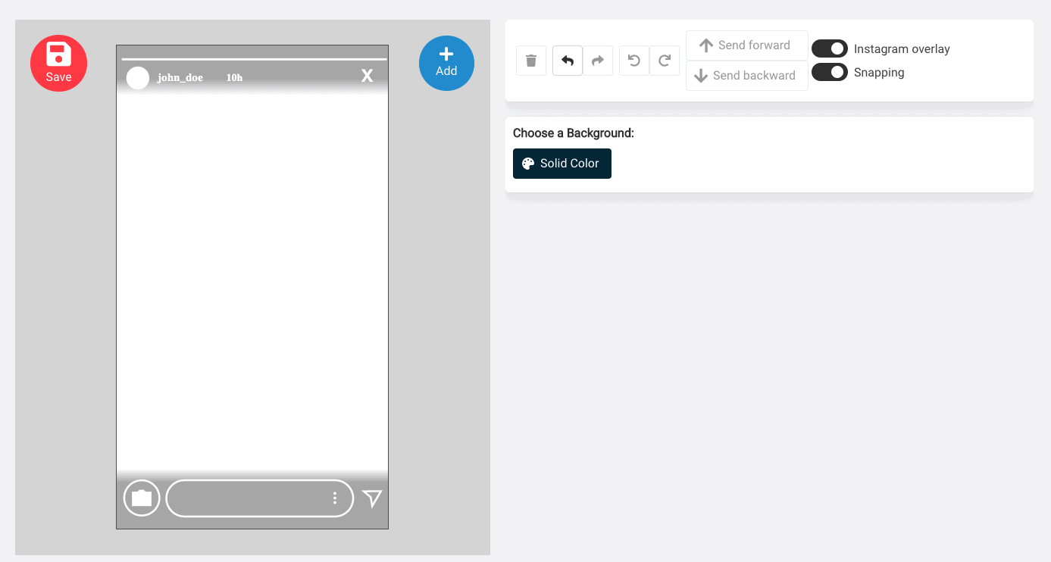Click Send backward
1051x562 pixels.
[x=747, y=76]
